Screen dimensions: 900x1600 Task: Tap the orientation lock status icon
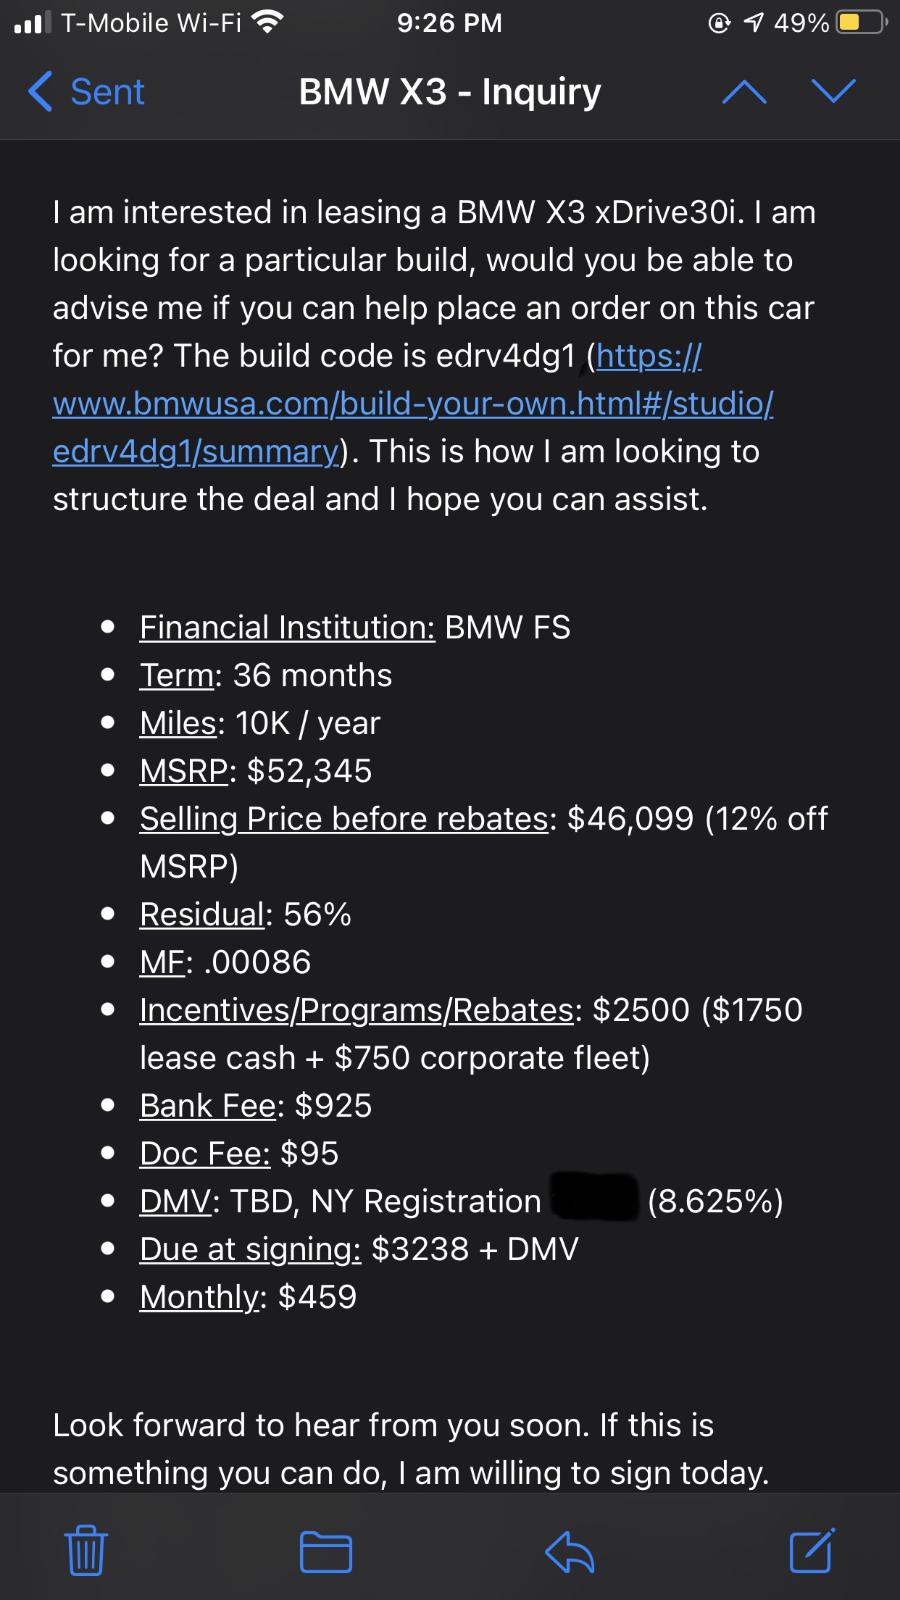[x=719, y=23]
